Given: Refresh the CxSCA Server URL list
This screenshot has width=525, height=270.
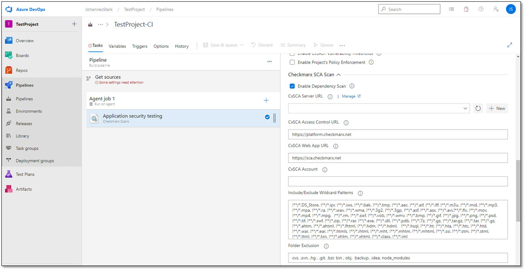Looking at the screenshot, I should [x=478, y=108].
